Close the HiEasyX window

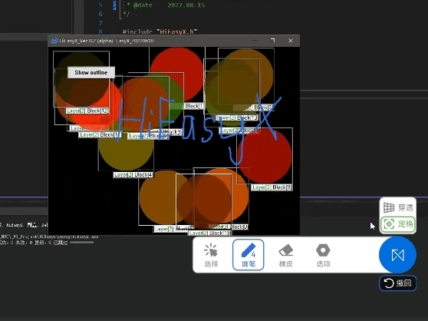pyautogui.click(x=291, y=41)
